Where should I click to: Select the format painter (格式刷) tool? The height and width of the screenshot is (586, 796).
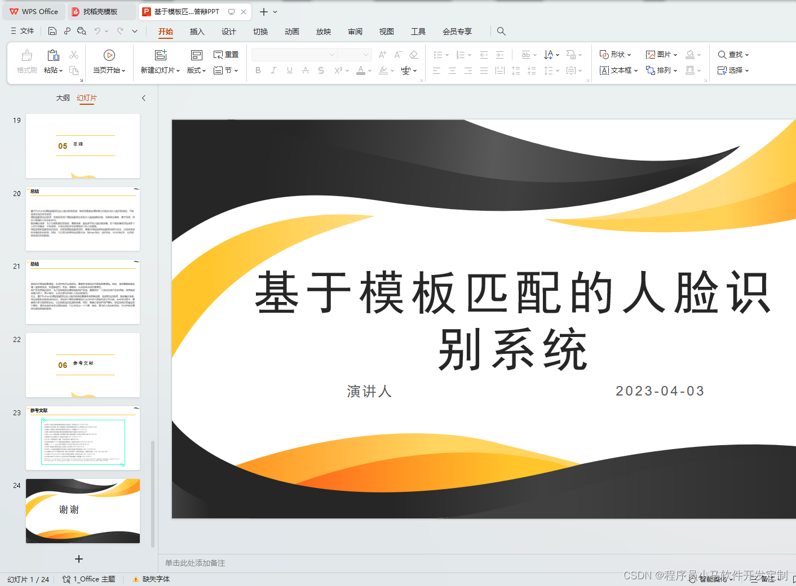click(26, 61)
